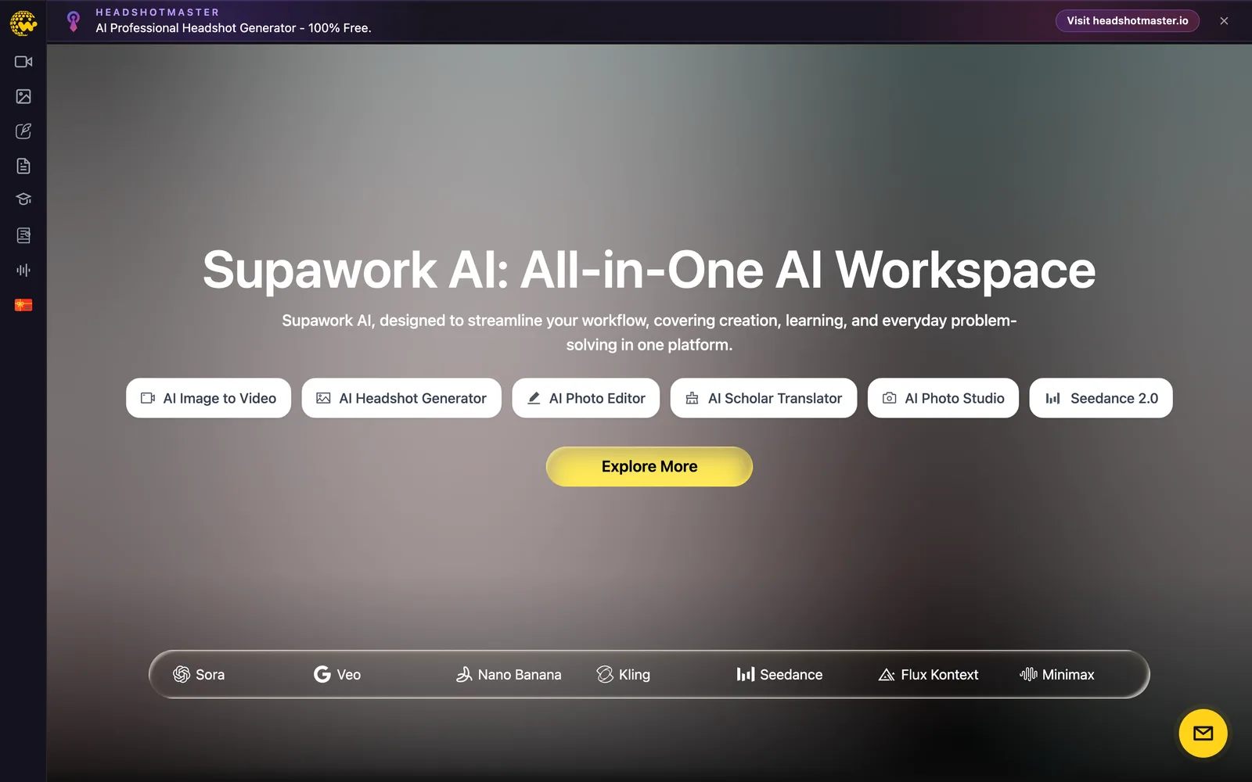Open the feather writing tool in the sidebar
The width and height of the screenshot is (1252, 782).
coord(23,131)
